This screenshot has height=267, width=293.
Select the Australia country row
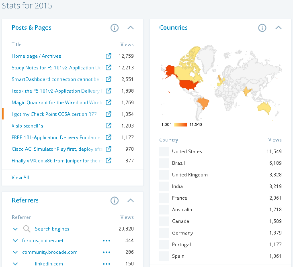point(220,210)
